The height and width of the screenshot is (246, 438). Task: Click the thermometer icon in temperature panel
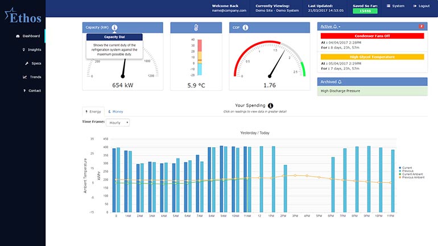tap(196, 27)
